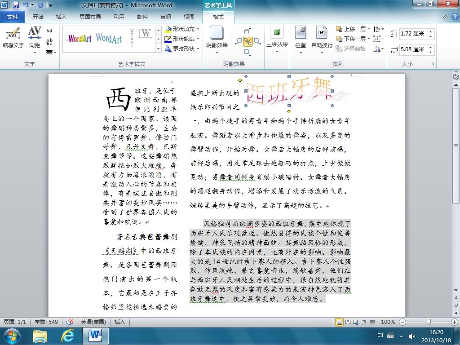Open the 大小 size dialog launcher
Screen dimensions: 460x345
tap(432, 64)
